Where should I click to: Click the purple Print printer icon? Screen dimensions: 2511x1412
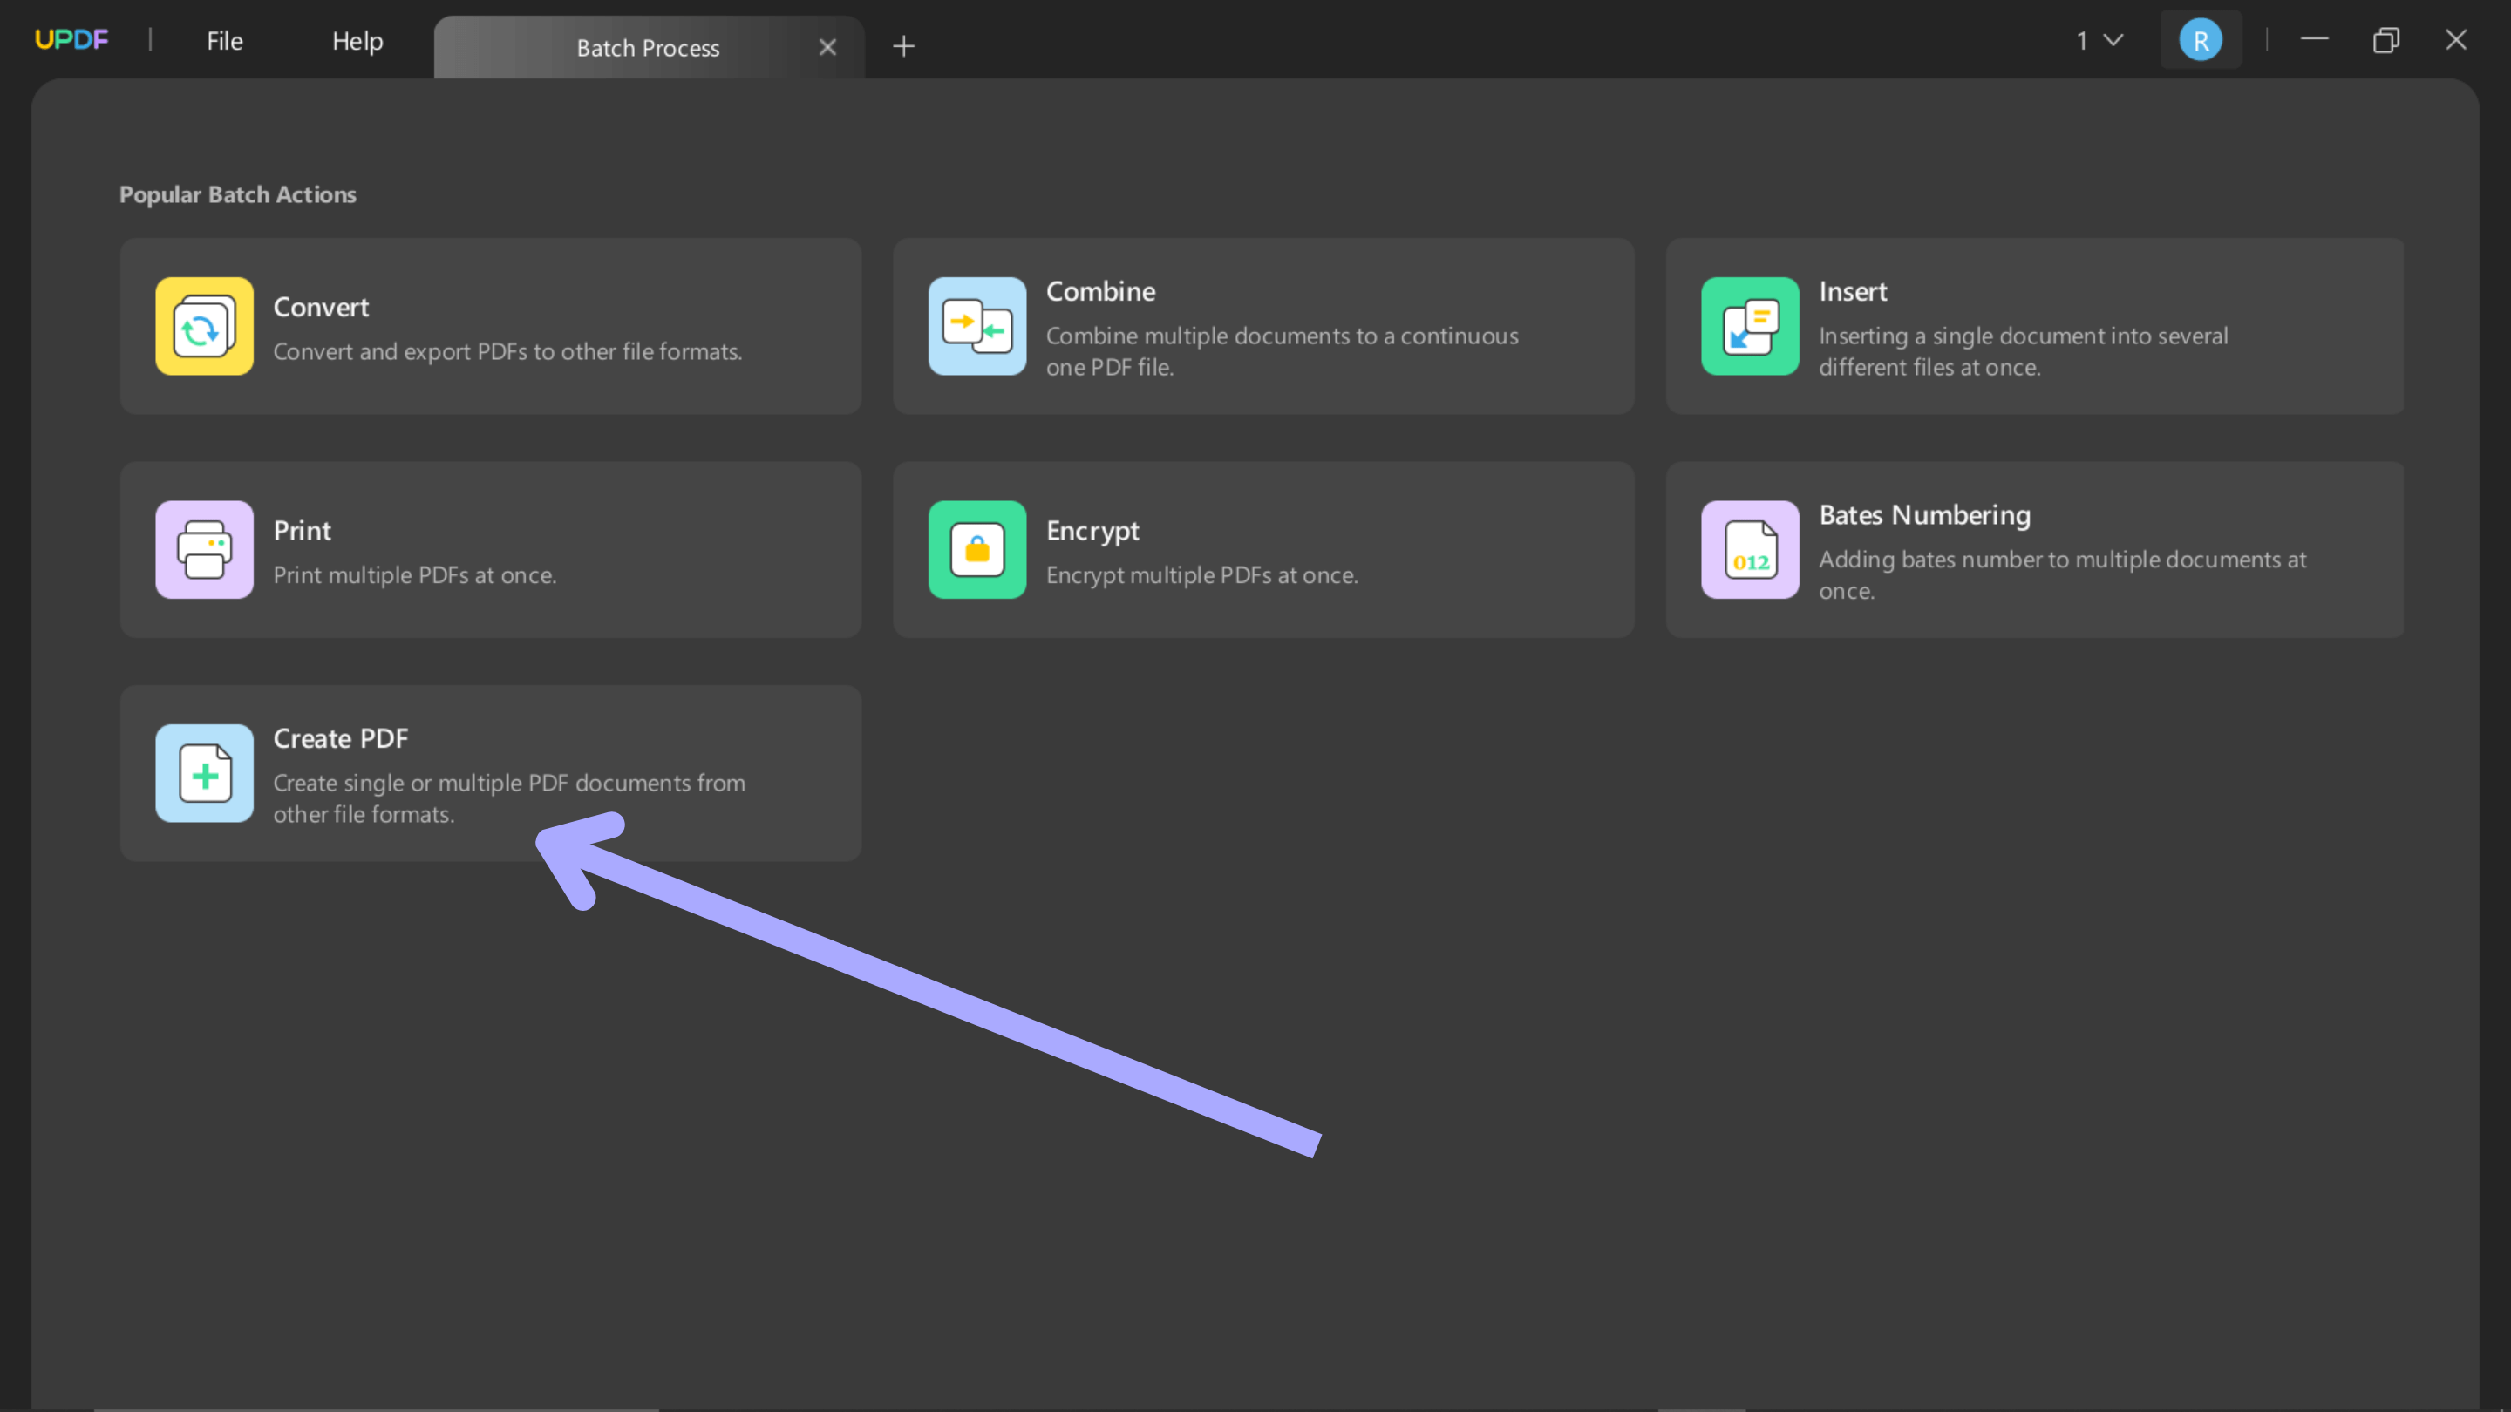tap(204, 550)
